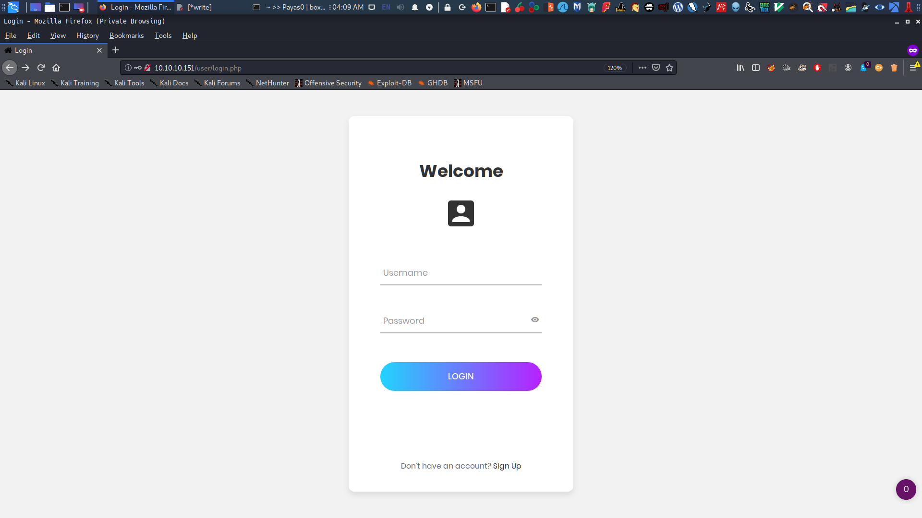The image size is (922, 518).
Task: Open the Exploit-DB bookmark
Action: point(393,83)
